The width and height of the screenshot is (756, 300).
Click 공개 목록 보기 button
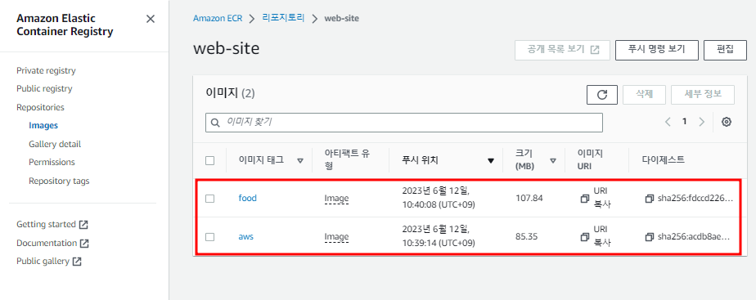pos(562,50)
